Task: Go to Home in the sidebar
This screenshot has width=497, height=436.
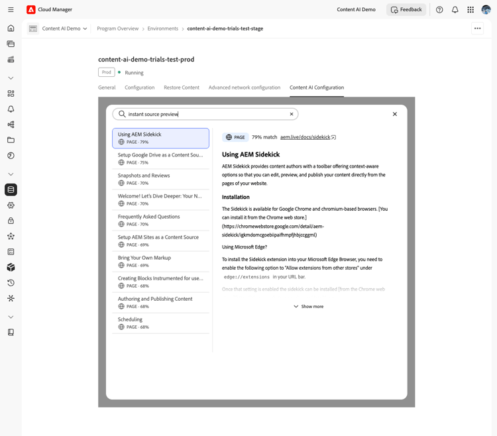Action: 11,28
